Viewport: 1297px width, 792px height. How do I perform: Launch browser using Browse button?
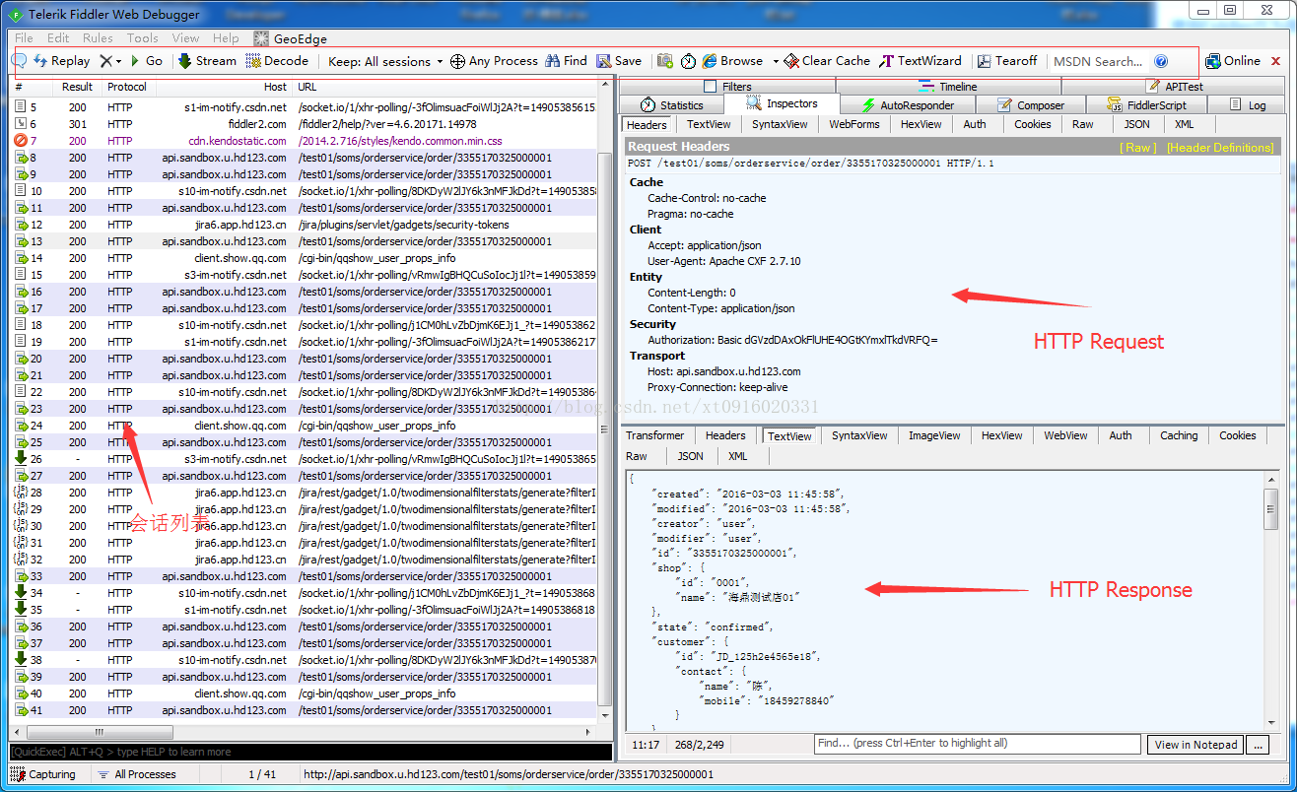(x=732, y=61)
